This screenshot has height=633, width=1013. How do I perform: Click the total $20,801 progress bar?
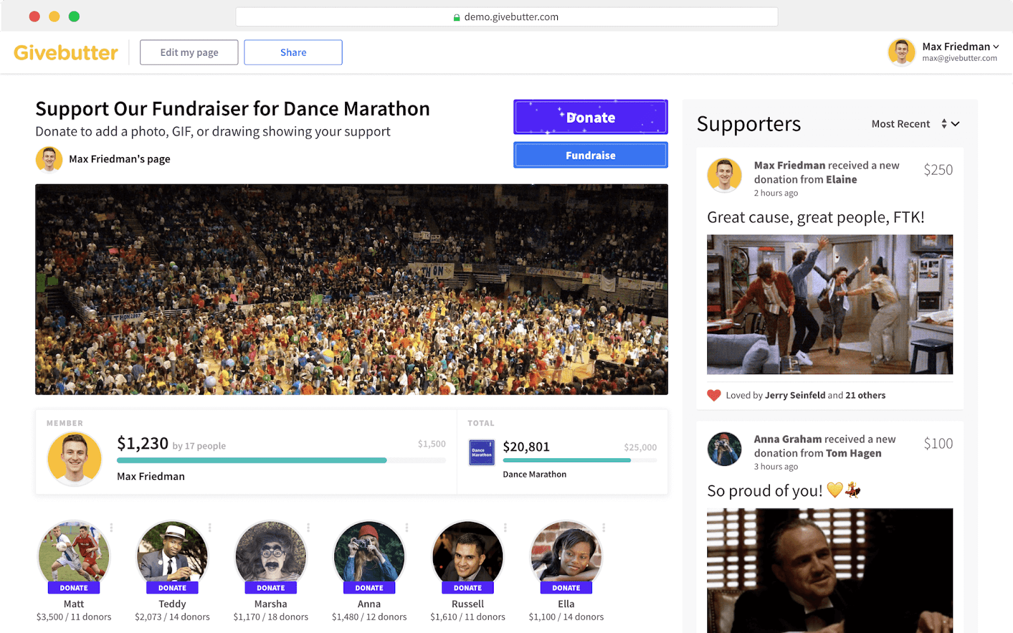[x=579, y=460]
